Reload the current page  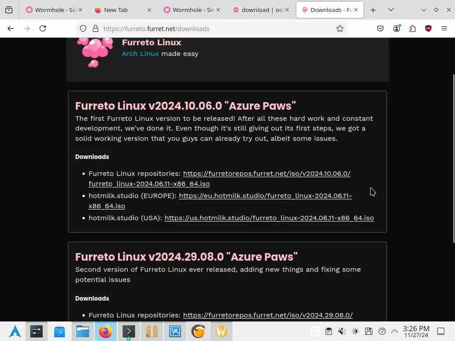pos(43,28)
